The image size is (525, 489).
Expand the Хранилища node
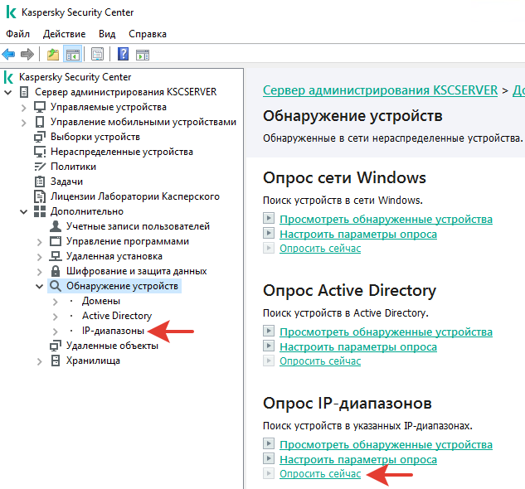40,361
